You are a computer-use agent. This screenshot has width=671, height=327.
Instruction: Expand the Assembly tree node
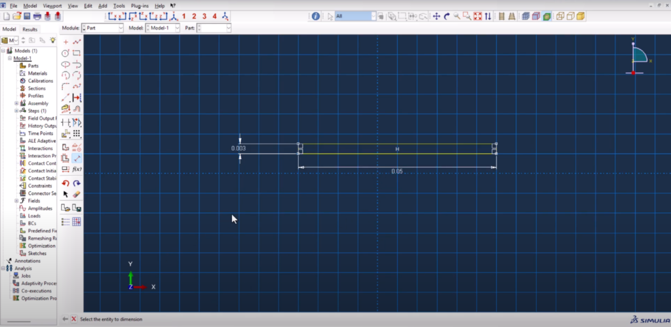point(16,103)
